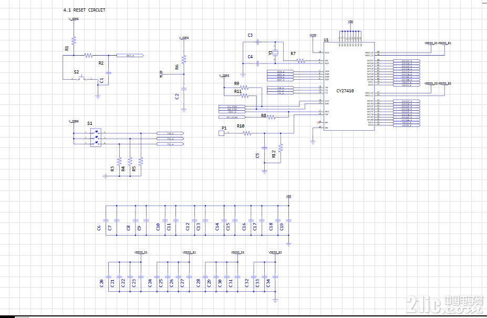Click the C27 capacitor label
Image resolution: width=487 pixels, height=318 pixels.
(182, 283)
